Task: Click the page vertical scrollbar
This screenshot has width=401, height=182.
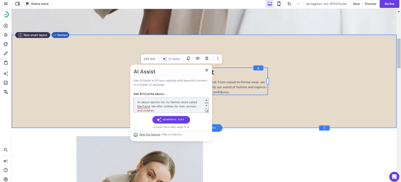Action: [399, 53]
